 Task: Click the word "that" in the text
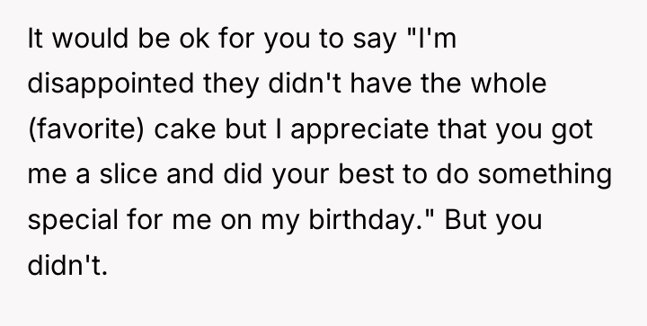click(x=462, y=129)
